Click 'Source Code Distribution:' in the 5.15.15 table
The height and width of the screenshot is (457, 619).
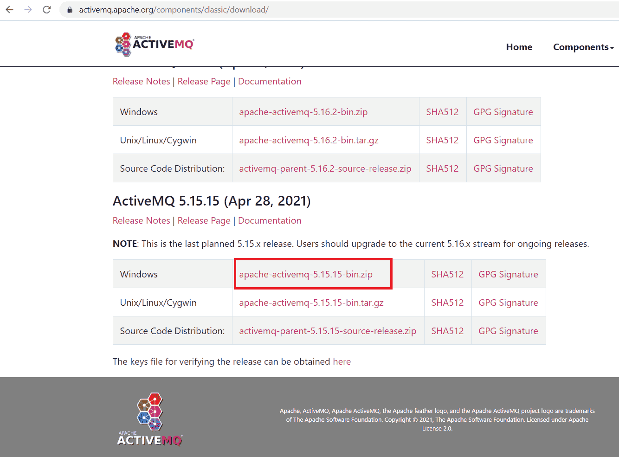[x=172, y=331]
